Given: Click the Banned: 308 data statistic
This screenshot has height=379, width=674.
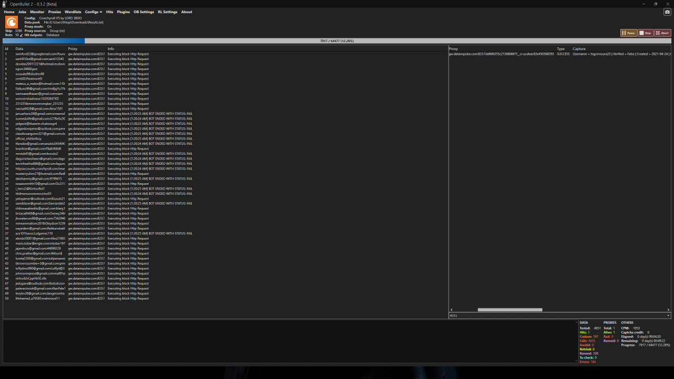Looking at the screenshot, I should tap(589, 353).
